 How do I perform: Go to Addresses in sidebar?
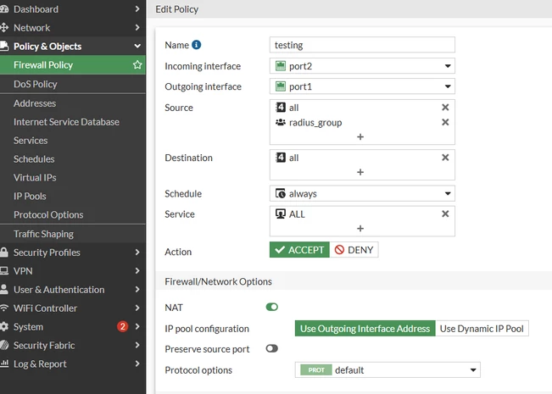pos(73,103)
